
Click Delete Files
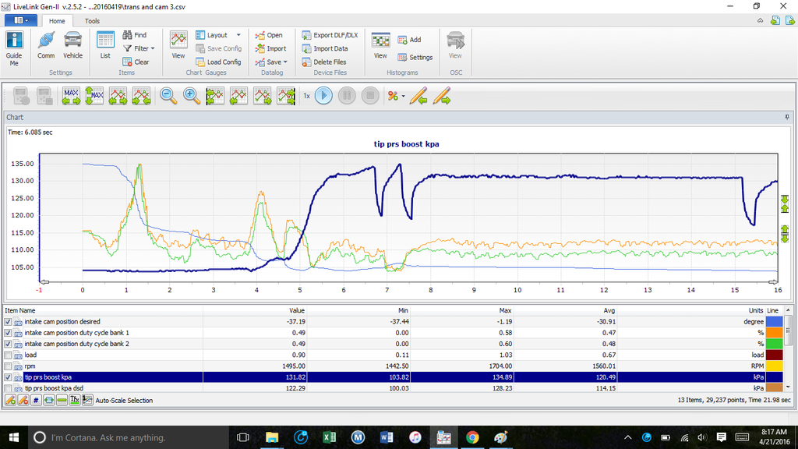(323, 62)
